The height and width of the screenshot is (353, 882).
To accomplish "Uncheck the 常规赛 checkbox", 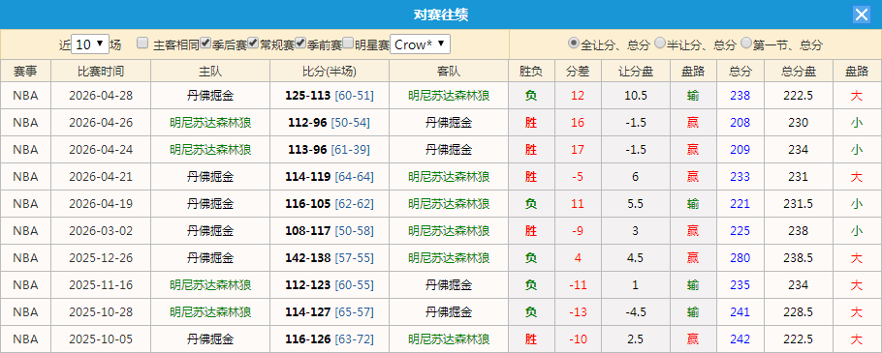I will click(253, 44).
